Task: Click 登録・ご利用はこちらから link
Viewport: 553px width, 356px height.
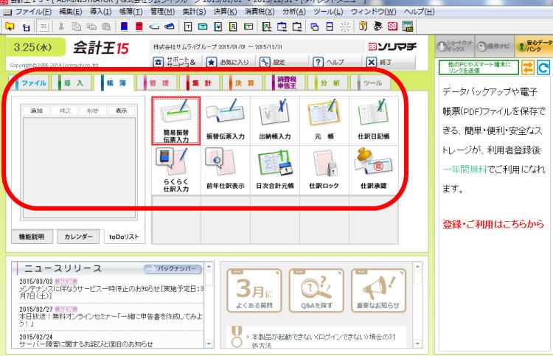Action: [493, 224]
